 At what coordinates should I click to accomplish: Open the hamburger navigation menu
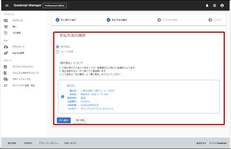(x=7, y=5)
